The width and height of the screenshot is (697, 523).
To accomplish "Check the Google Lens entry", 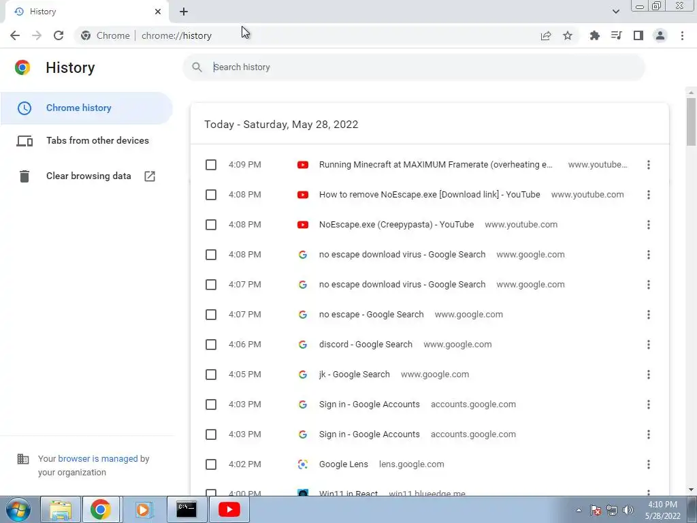I will (211, 464).
